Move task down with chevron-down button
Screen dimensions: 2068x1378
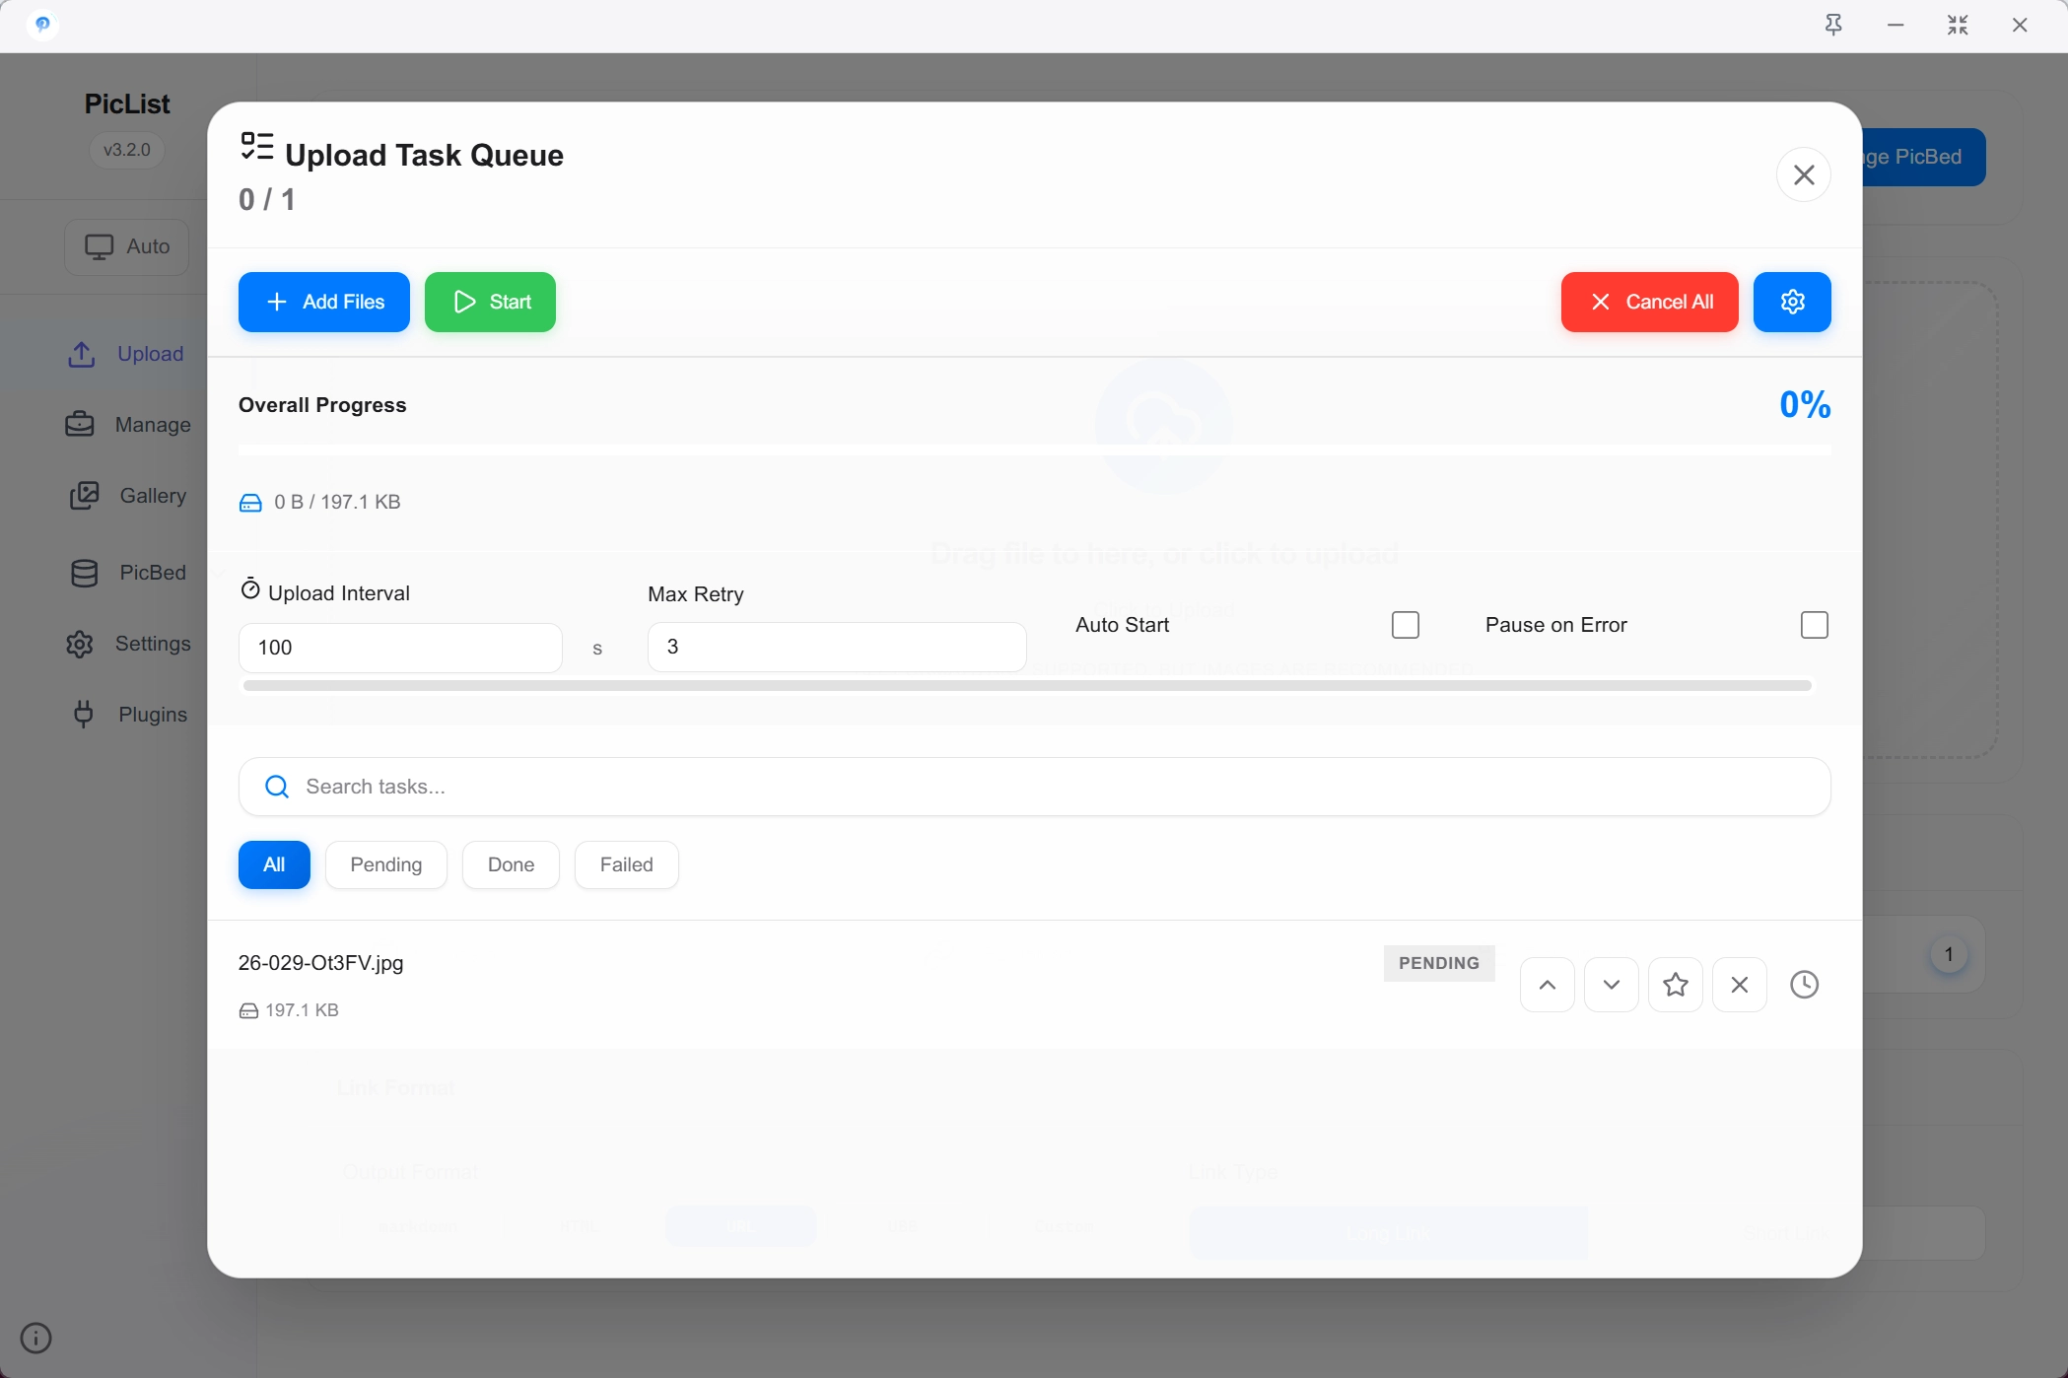tap(1611, 984)
